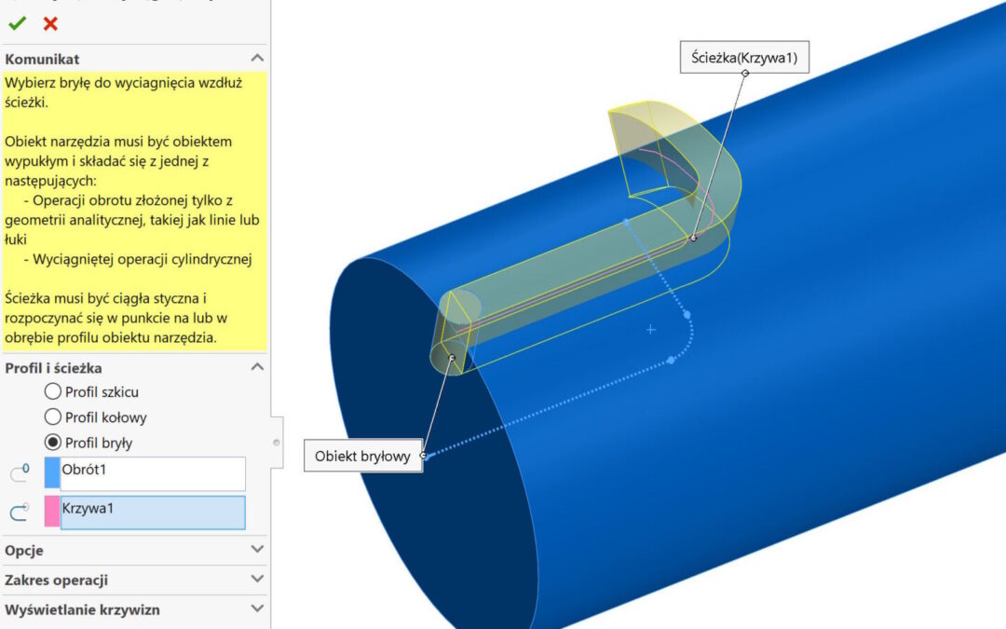Expand the Wyświetlanie krzywizn section
1006x629 pixels.
coord(257,609)
